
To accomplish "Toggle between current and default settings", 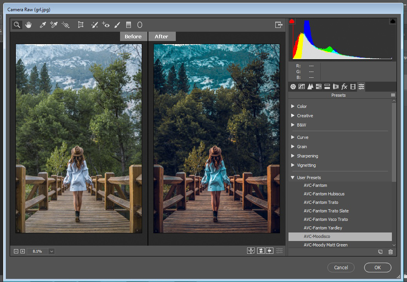I will pyautogui.click(x=279, y=251).
